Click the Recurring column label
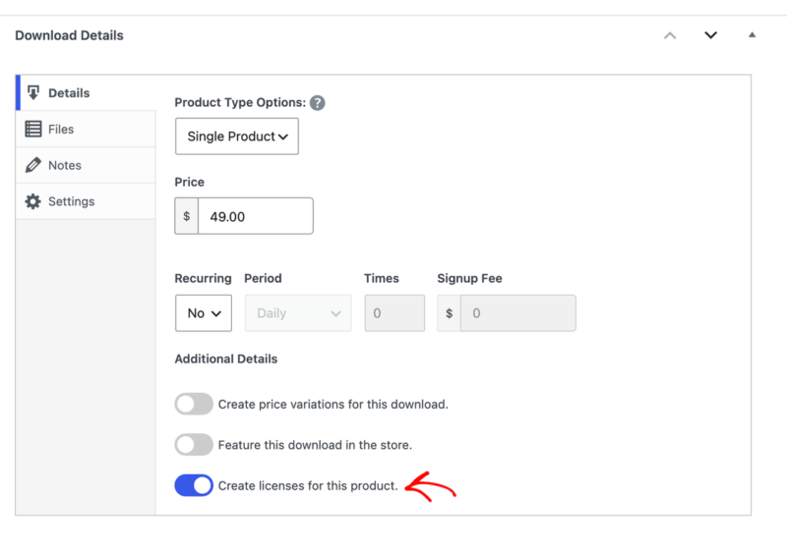The width and height of the screenshot is (787, 553). click(x=203, y=278)
